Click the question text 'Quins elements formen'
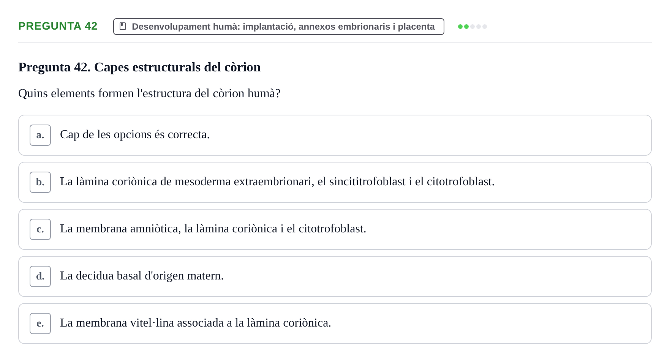 tap(149, 93)
